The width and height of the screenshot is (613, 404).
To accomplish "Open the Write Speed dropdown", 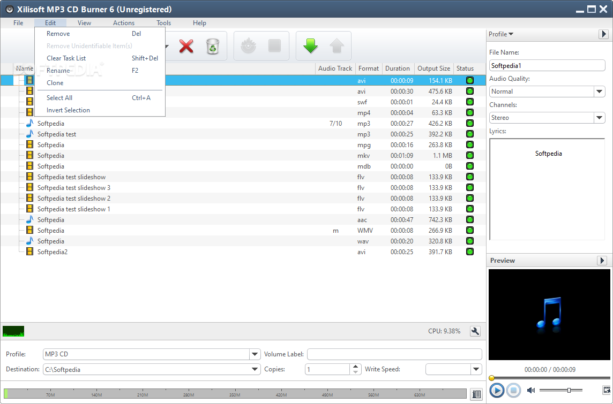I will (476, 369).
